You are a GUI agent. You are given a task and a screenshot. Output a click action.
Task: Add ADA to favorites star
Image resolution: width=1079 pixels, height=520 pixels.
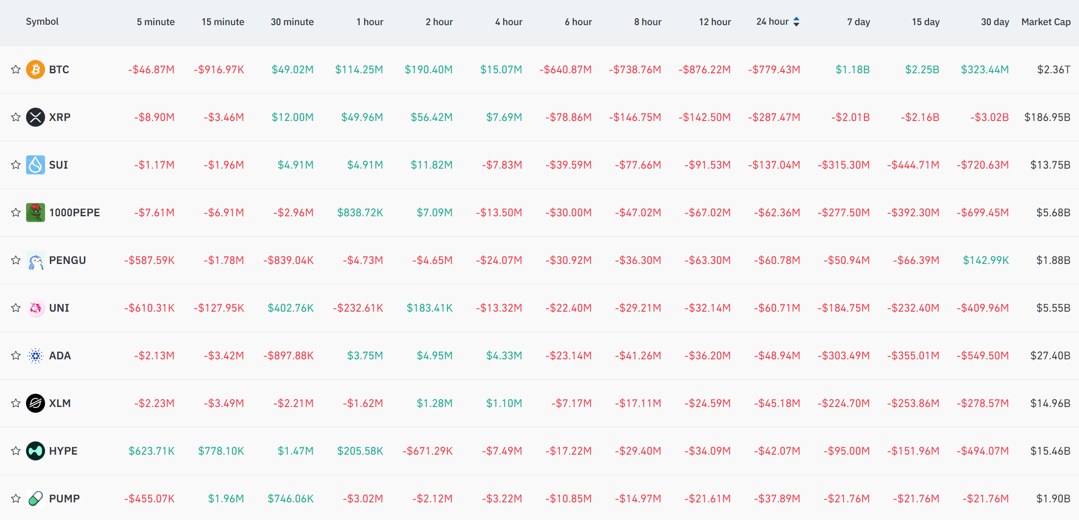coord(16,355)
